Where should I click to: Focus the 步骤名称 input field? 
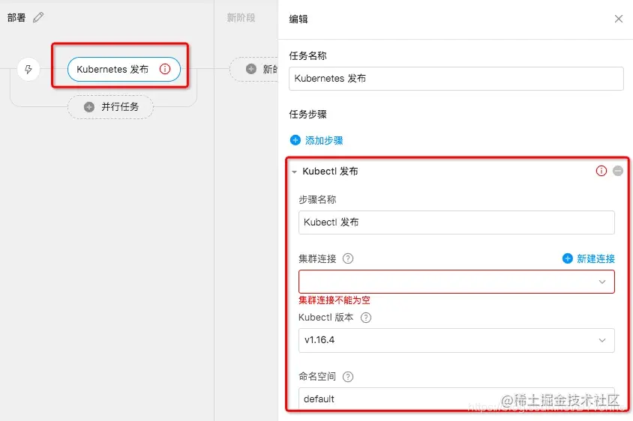point(457,222)
